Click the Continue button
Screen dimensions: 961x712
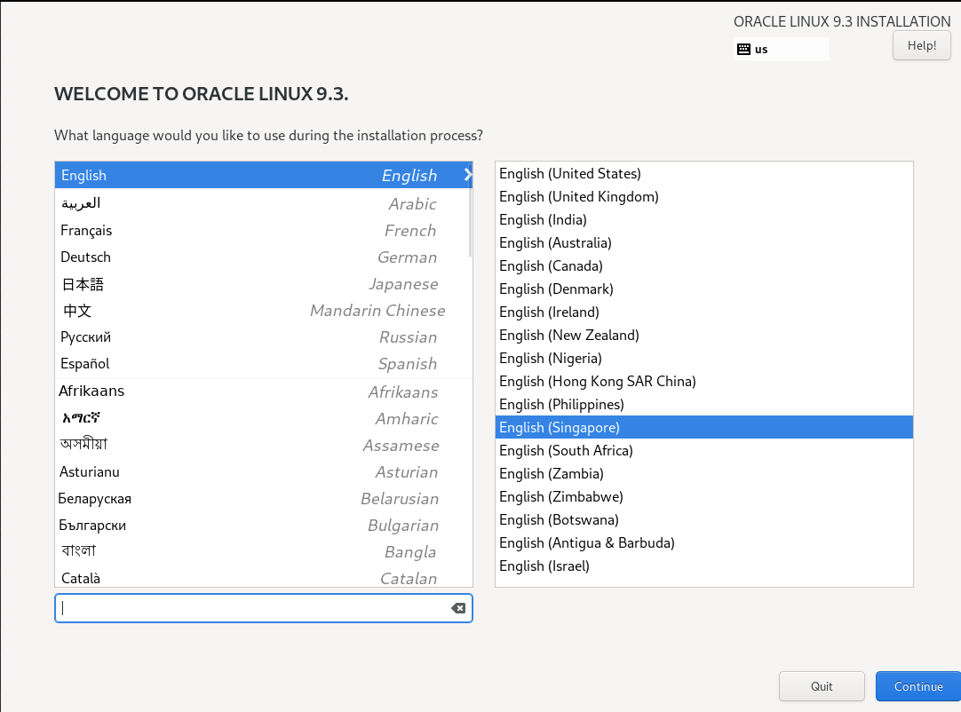[918, 686]
